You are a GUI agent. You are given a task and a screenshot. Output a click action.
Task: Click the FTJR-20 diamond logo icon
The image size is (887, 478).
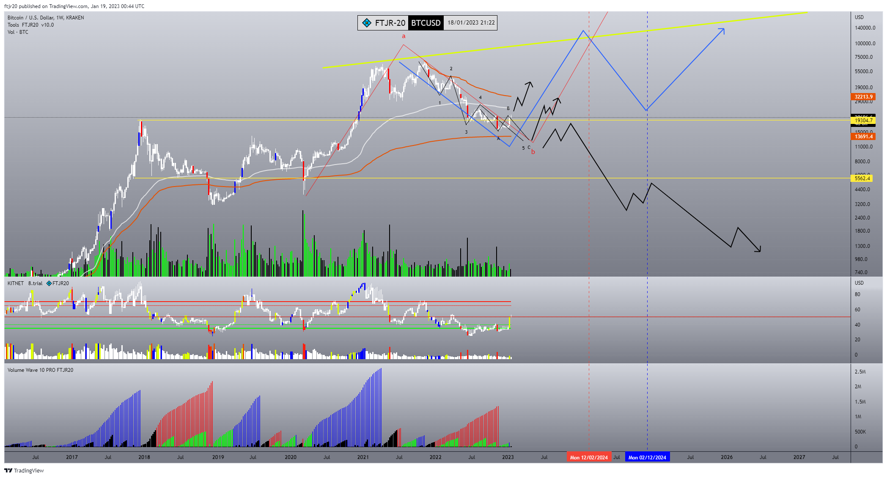[x=367, y=23]
